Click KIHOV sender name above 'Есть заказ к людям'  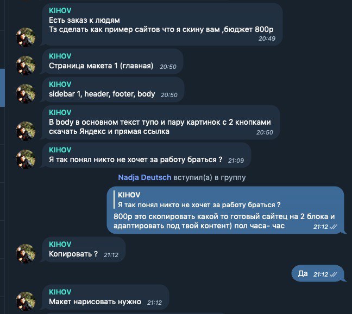(60, 10)
